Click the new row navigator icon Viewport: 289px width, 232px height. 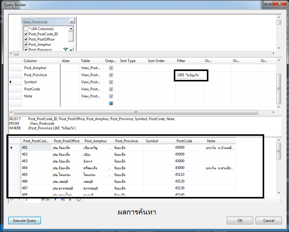70,199
